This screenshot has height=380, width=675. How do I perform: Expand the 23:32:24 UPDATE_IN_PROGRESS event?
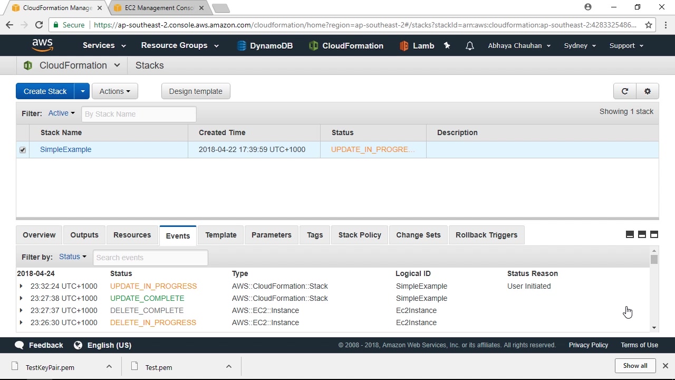(21, 286)
